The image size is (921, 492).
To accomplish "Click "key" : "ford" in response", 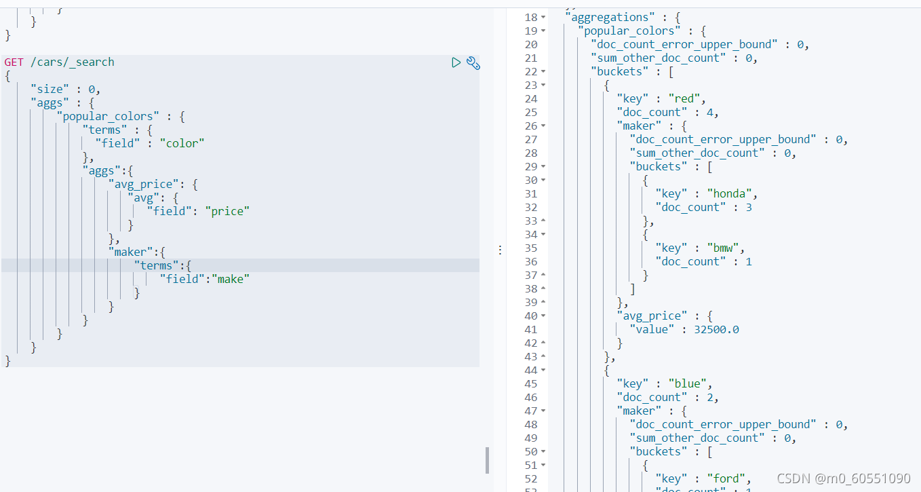I will click(x=703, y=478).
